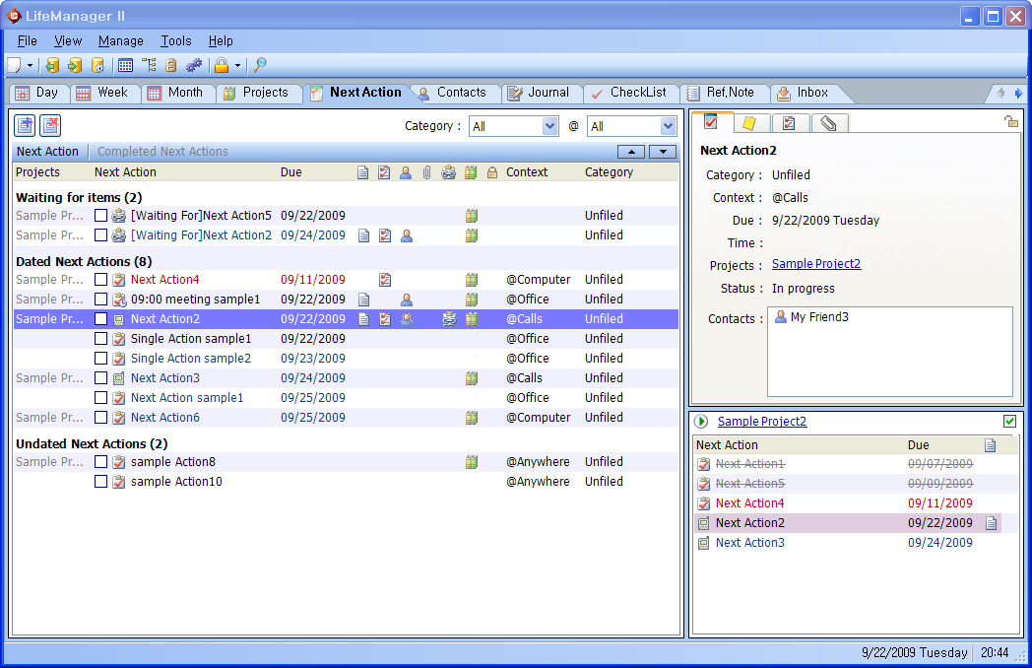Check the box for Next Action4
The height and width of the screenshot is (668, 1032).
click(x=100, y=280)
